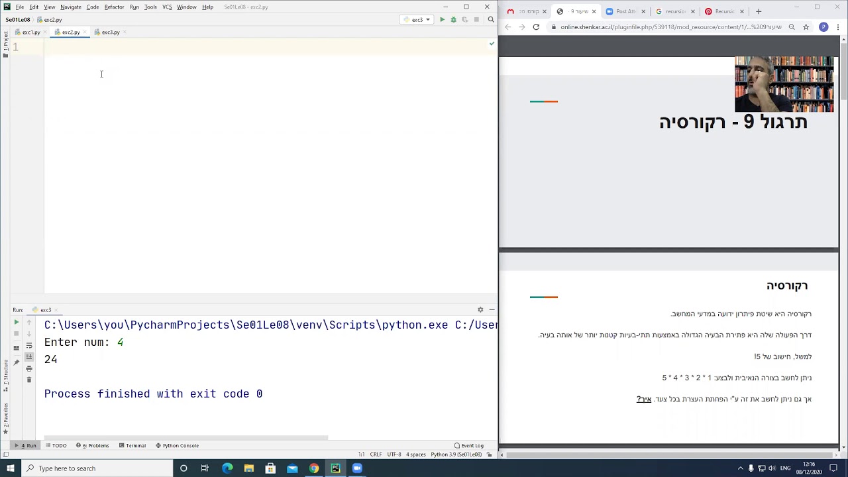Toggle soft-wrap in Run console

coord(29,346)
